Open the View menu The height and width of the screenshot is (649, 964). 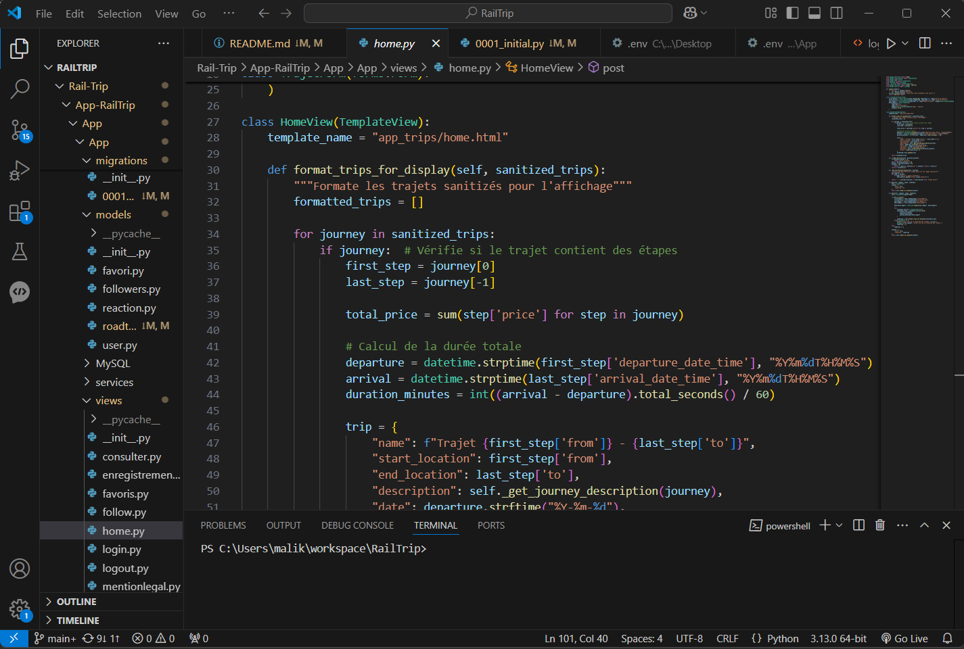click(166, 14)
